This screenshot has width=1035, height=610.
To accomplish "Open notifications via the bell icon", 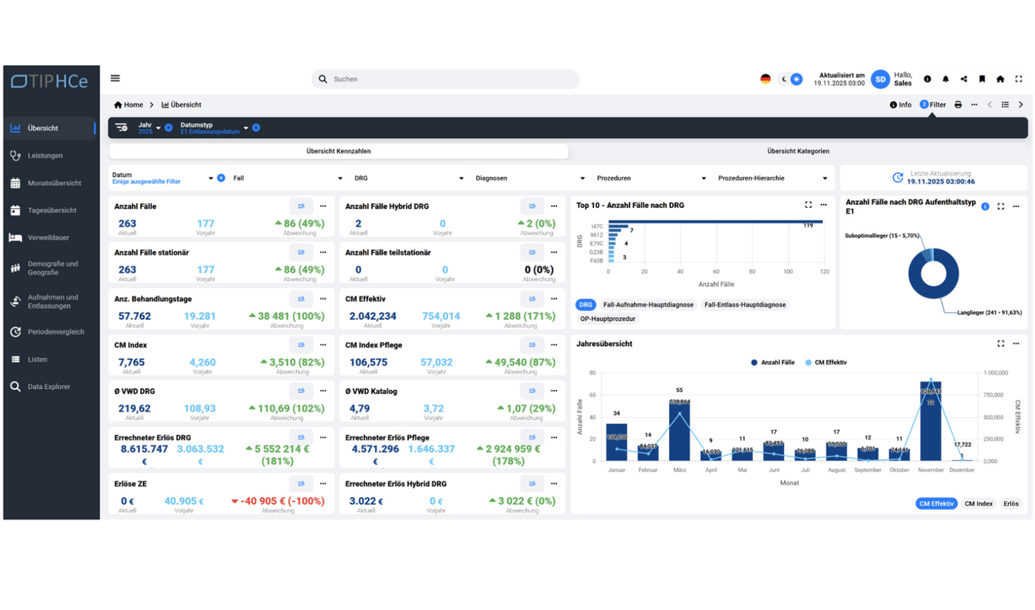I will [945, 79].
